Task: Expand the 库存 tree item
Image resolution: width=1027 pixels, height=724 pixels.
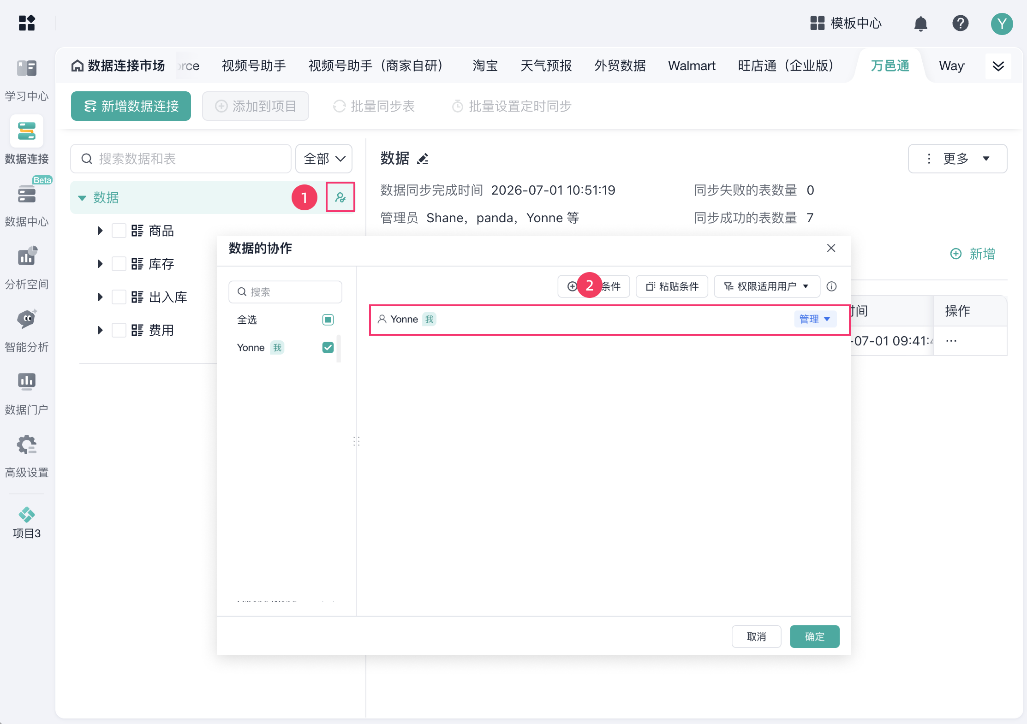Action: pos(100,264)
